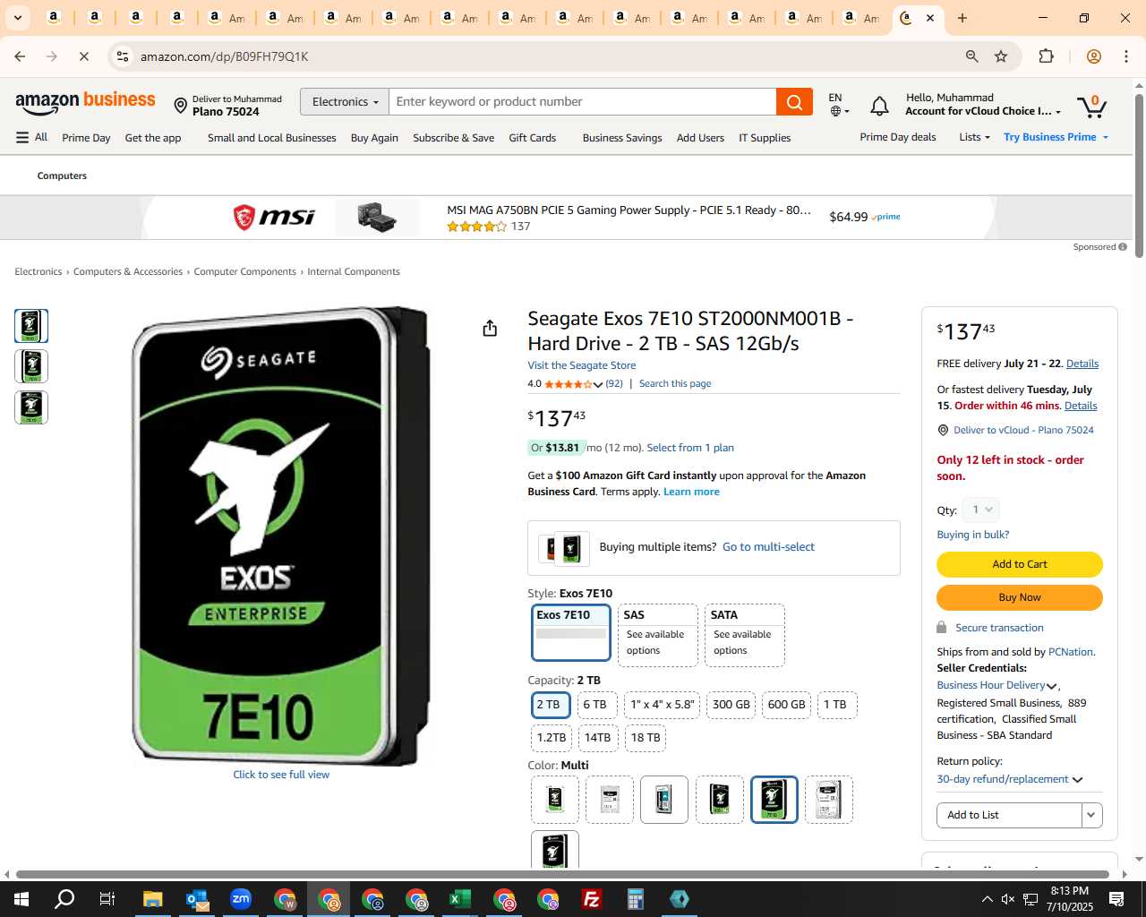Select the SAS style option

pos(658,635)
